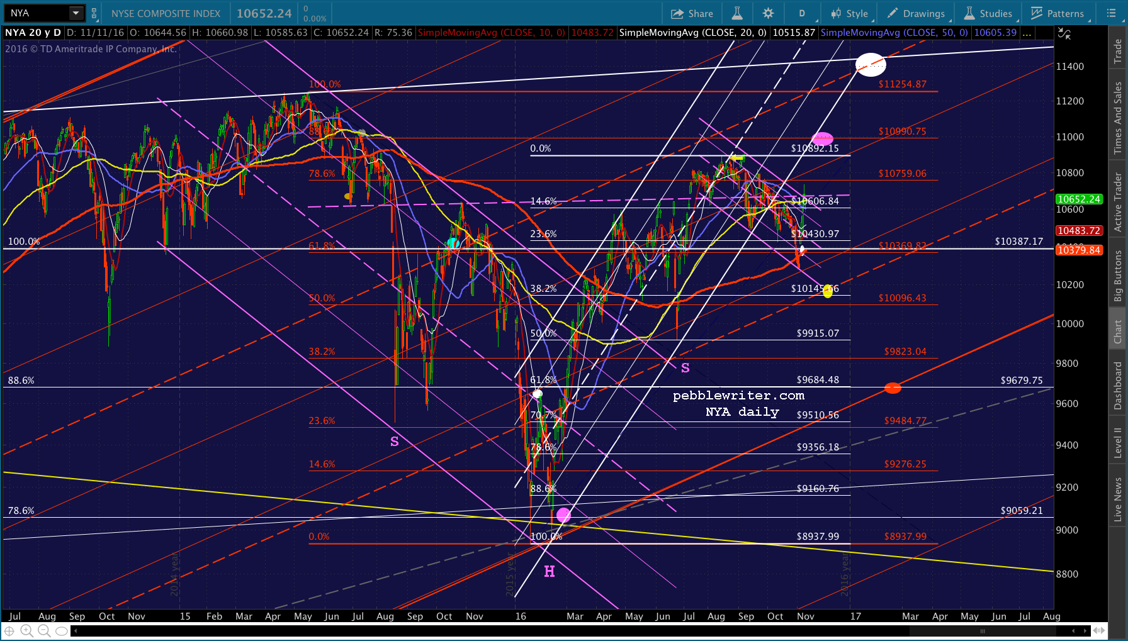
Task: Expand the hidden study labels via the ellipsis
Action: [x=1027, y=33]
